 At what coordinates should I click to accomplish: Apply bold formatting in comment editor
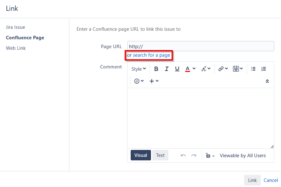pos(156,69)
